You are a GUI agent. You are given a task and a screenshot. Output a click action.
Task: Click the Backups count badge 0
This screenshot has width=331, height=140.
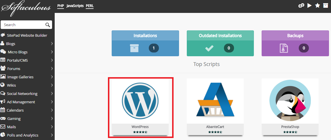click(x=304, y=48)
